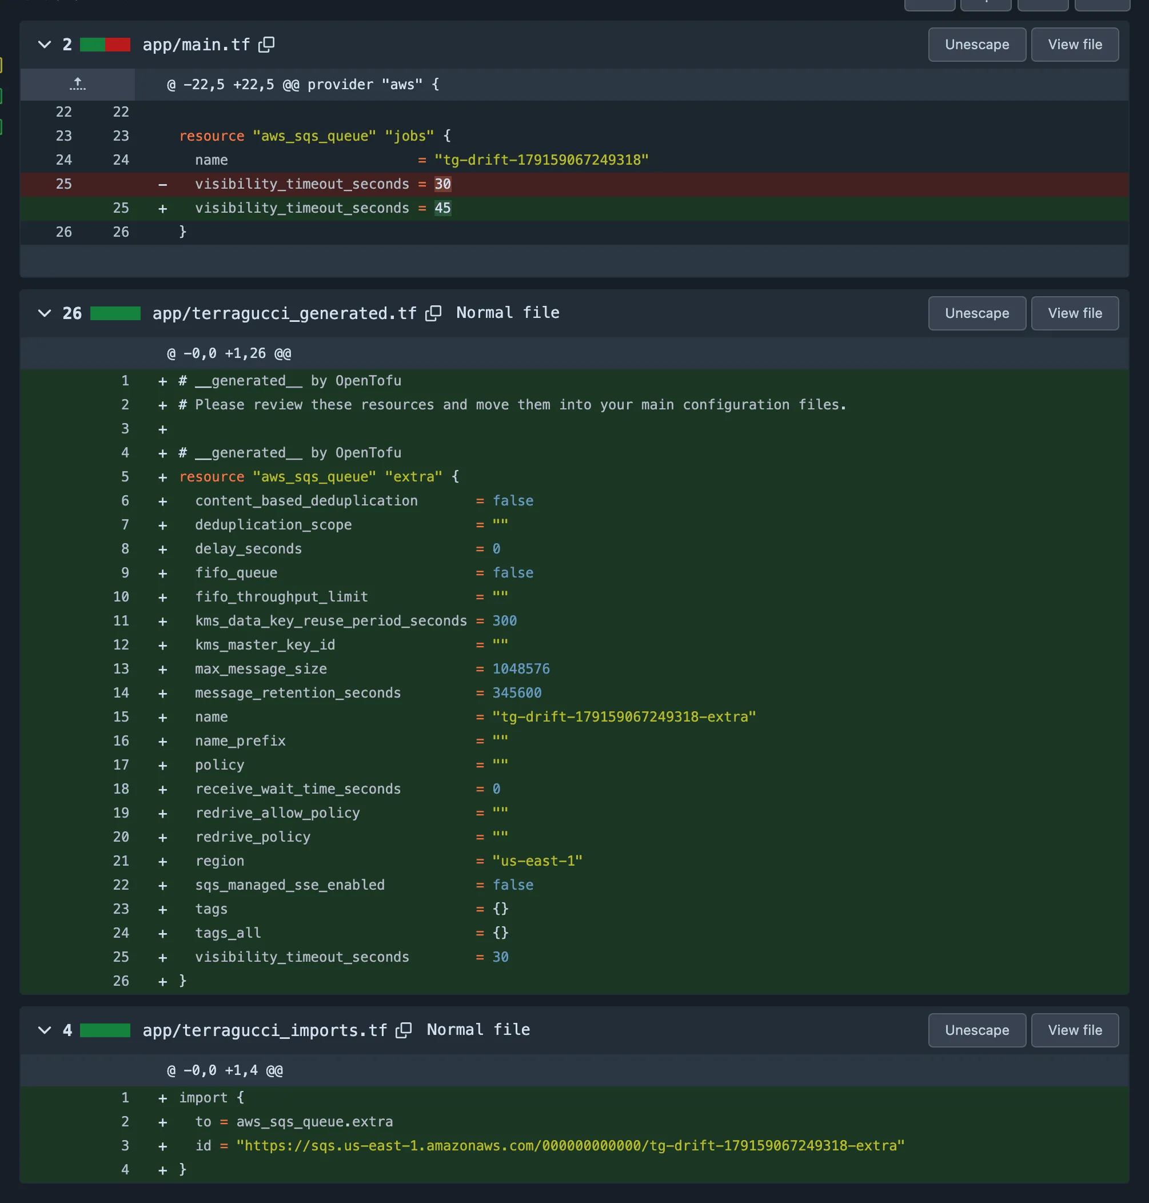Click Unescape for app/main.tf
This screenshot has width=1149, height=1203.
tap(977, 45)
